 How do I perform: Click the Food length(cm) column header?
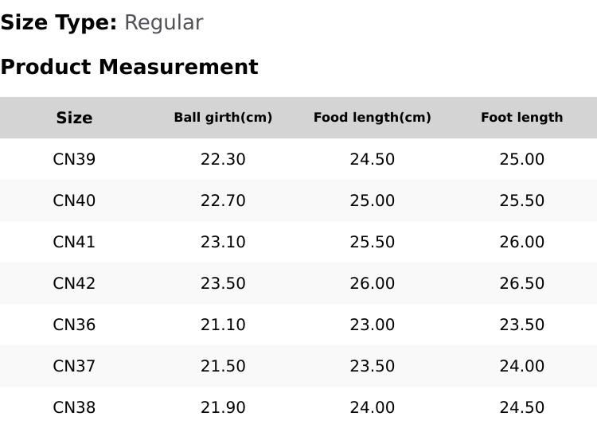373,118
